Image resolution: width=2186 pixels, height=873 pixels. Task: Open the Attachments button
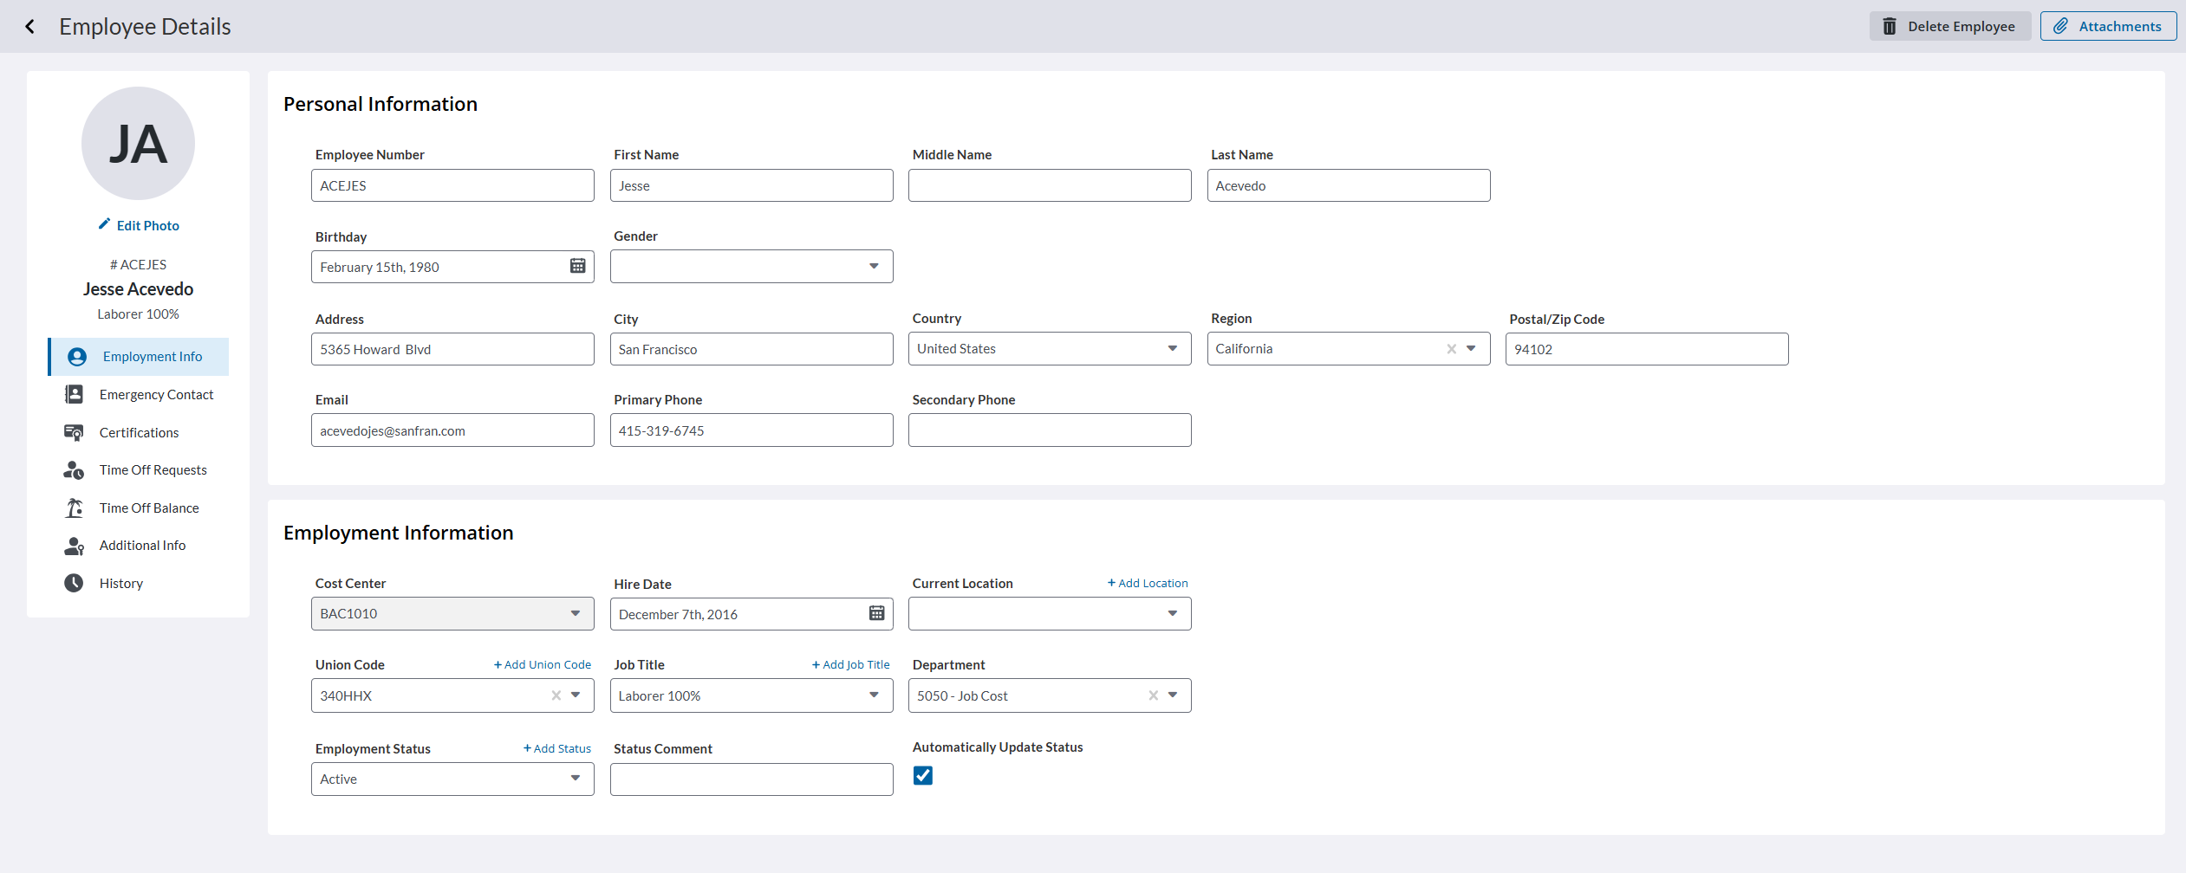[2108, 26]
